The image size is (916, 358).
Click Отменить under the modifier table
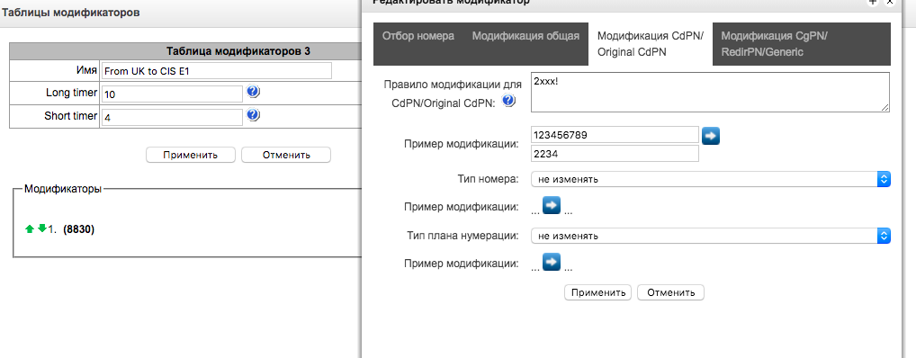286,155
